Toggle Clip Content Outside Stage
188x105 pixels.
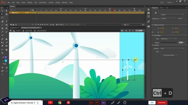click(x=133, y=31)
